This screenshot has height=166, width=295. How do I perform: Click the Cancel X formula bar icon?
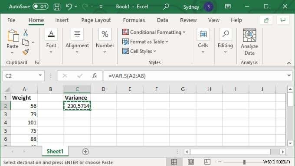click(x=65, y=76)
